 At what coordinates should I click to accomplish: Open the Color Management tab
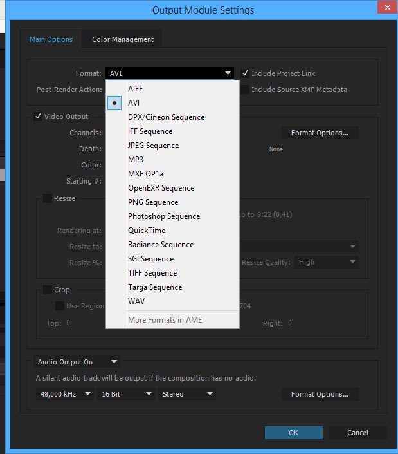pyautogui.click(x=123, y=39)
